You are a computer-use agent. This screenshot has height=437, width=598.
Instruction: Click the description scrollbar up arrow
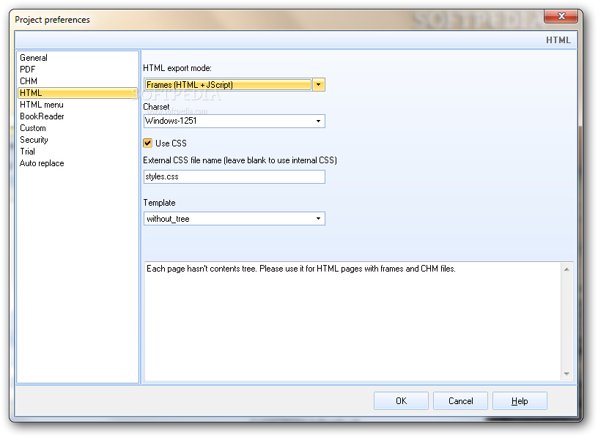click(566, 269)
